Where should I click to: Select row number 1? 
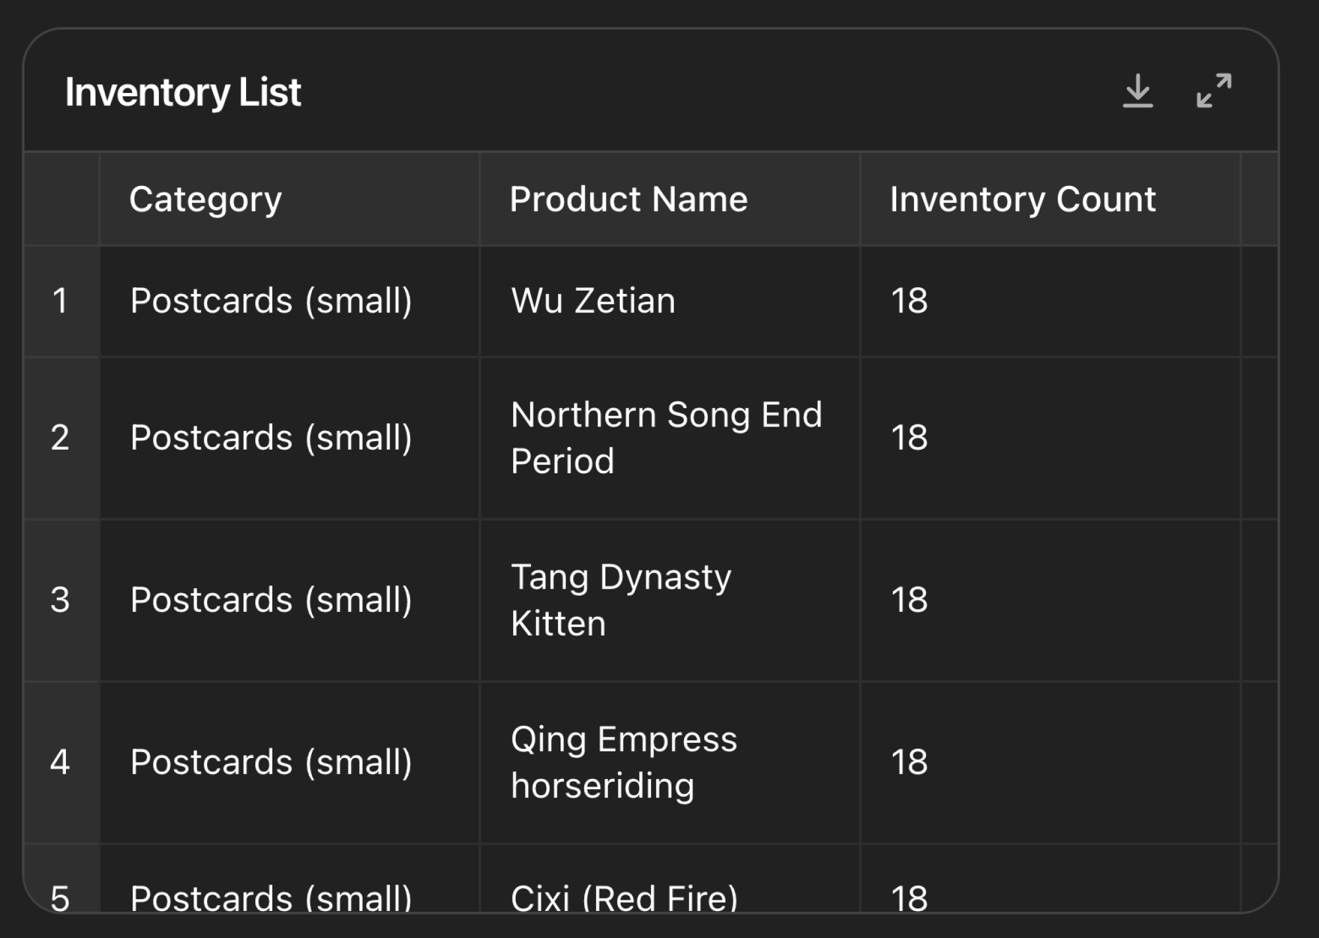click(x=61, y=301)
